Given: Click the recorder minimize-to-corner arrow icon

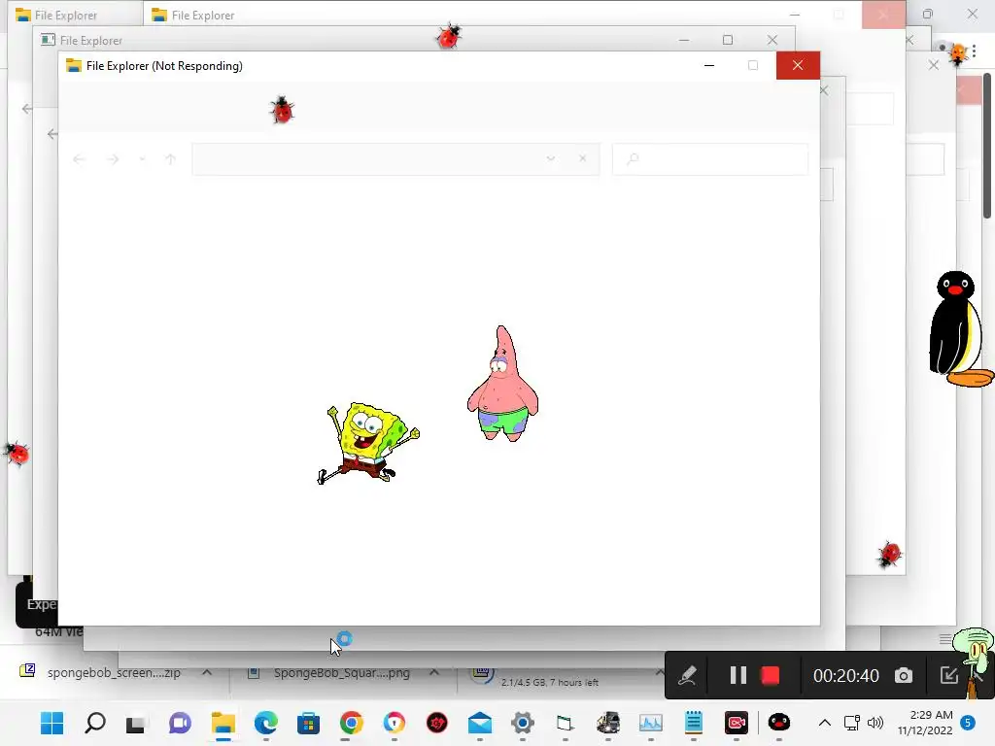Looking at the screenshot, I should pos(948,676).
